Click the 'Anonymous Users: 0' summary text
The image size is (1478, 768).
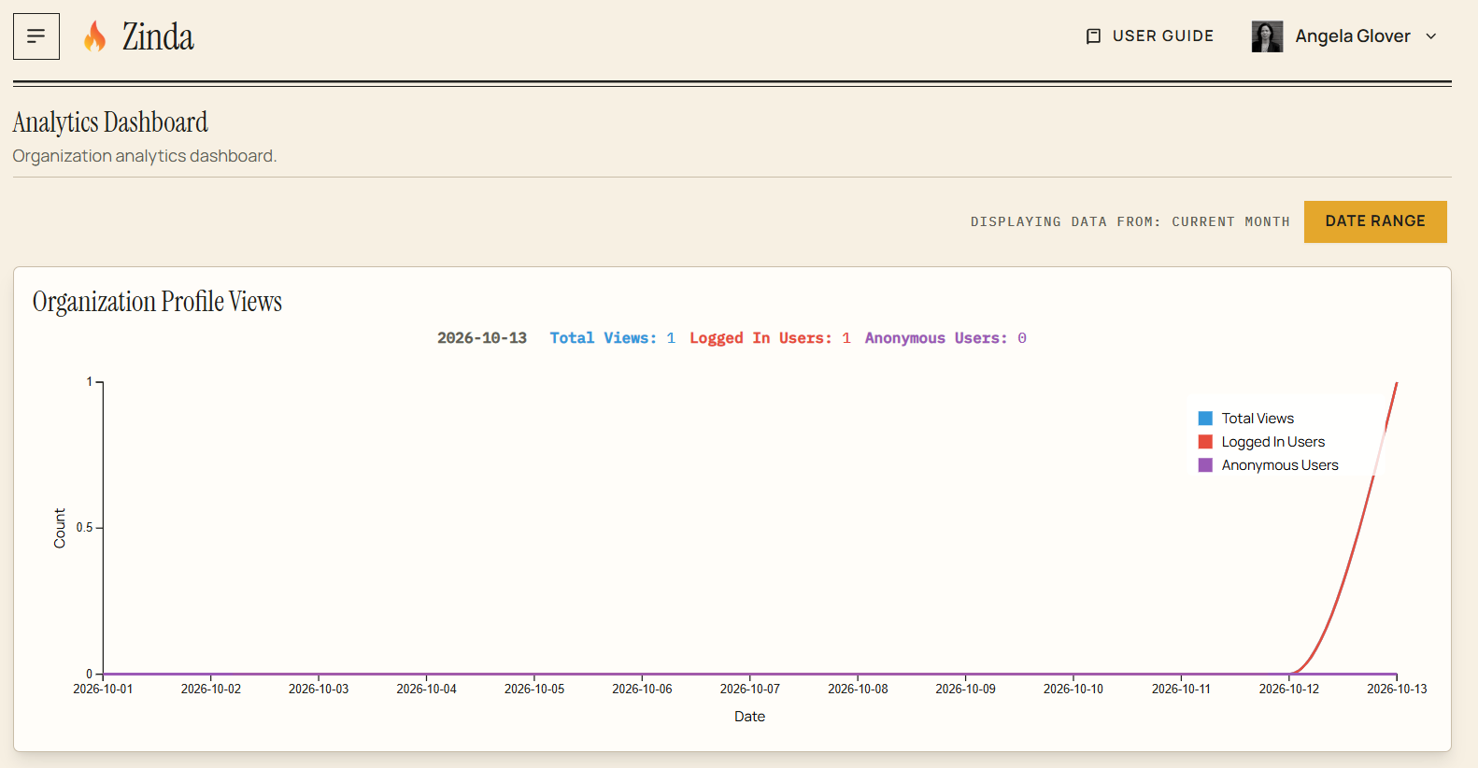tap(945, 338)
